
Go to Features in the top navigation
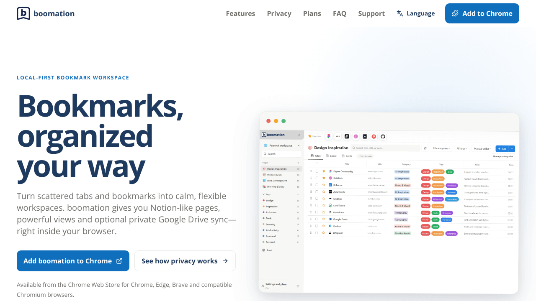point(240,13)
